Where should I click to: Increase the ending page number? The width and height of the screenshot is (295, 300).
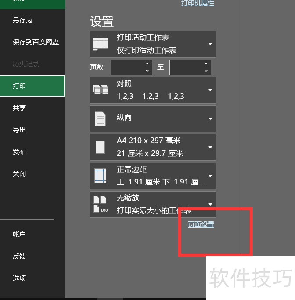point(206,64)
